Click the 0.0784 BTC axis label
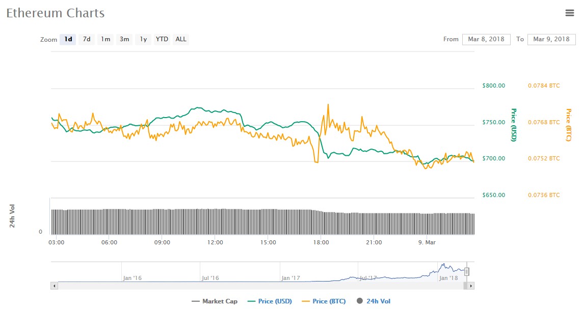This screenshot has width=582, height=309. coord(544,86)
